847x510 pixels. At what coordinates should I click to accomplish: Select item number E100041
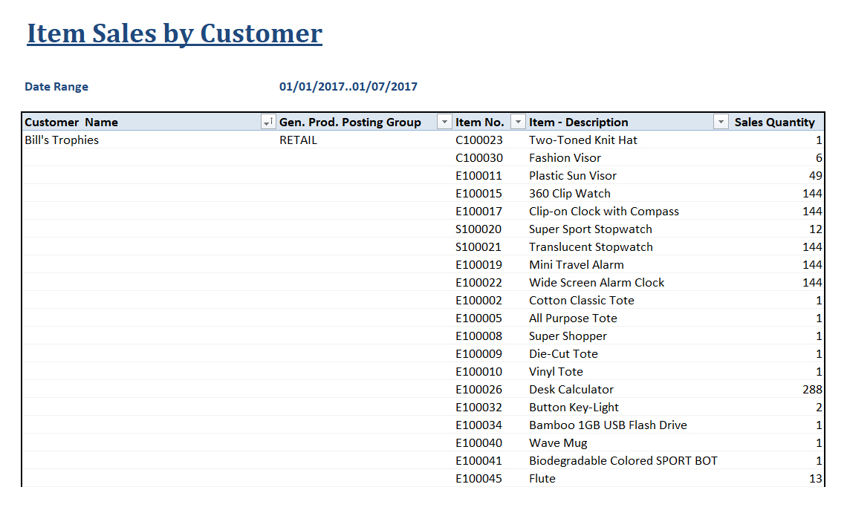[x=478, y=460]
